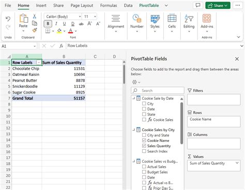Click the field list vertical scrollbar
Image resolution: width=245 pixels, height=190 pixels.
click(x=181, y=123)
